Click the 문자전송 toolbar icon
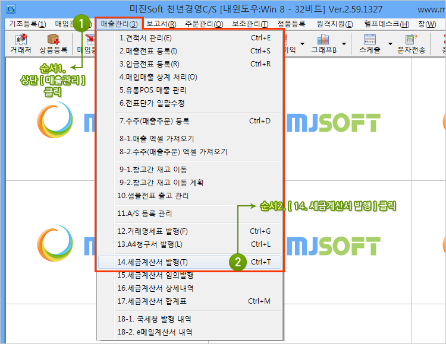The height and width of the screenshot is (344, 446). [x=412, y=44]
